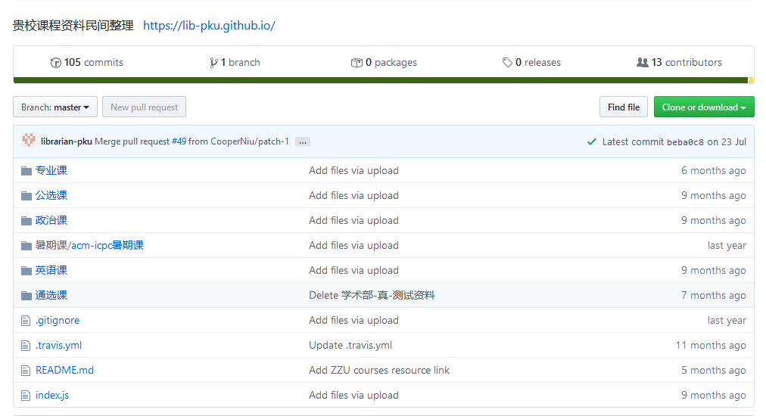Open the Branch: master dropdown

pyautogui.click(x=55, y=107)
